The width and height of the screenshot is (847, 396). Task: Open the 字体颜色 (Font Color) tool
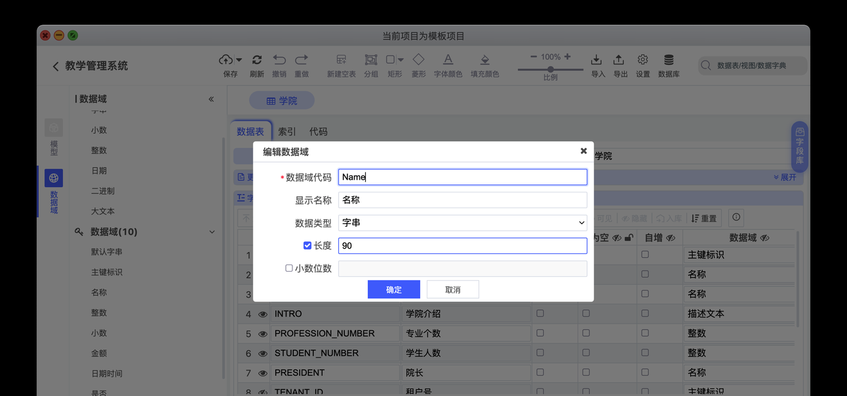[448, 59]
